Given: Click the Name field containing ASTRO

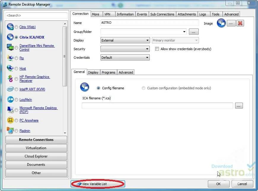Looking at the screenshot, I should click(x=149, y=23).
